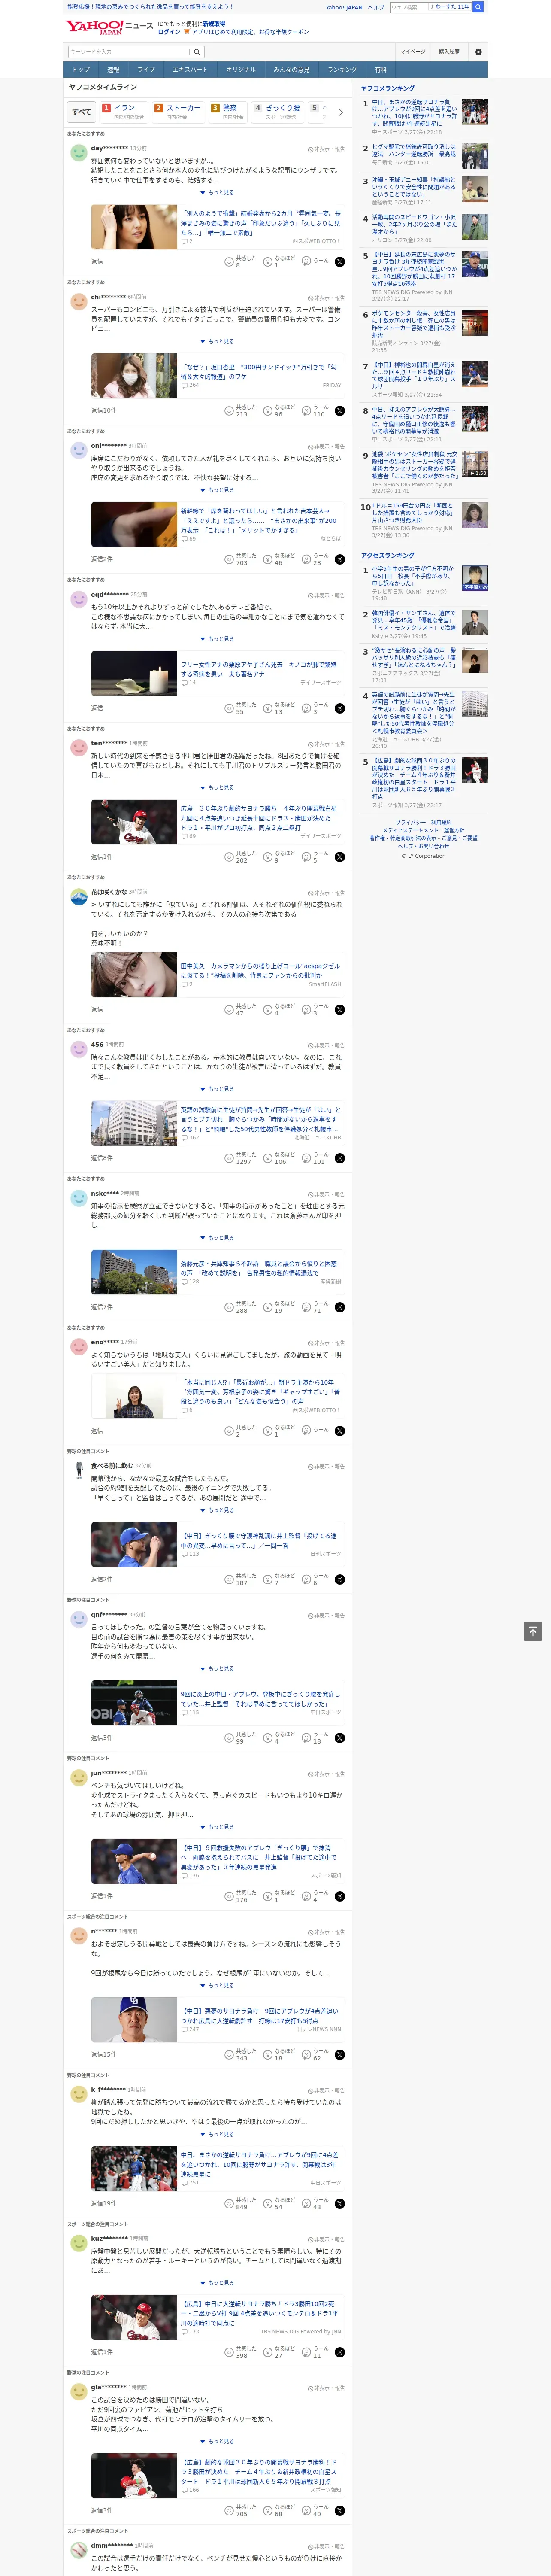Image resolution: width=551 pixels, height=2576 pixels.
Task: Share day******** comment on X
Action: [x=340, y=261]
